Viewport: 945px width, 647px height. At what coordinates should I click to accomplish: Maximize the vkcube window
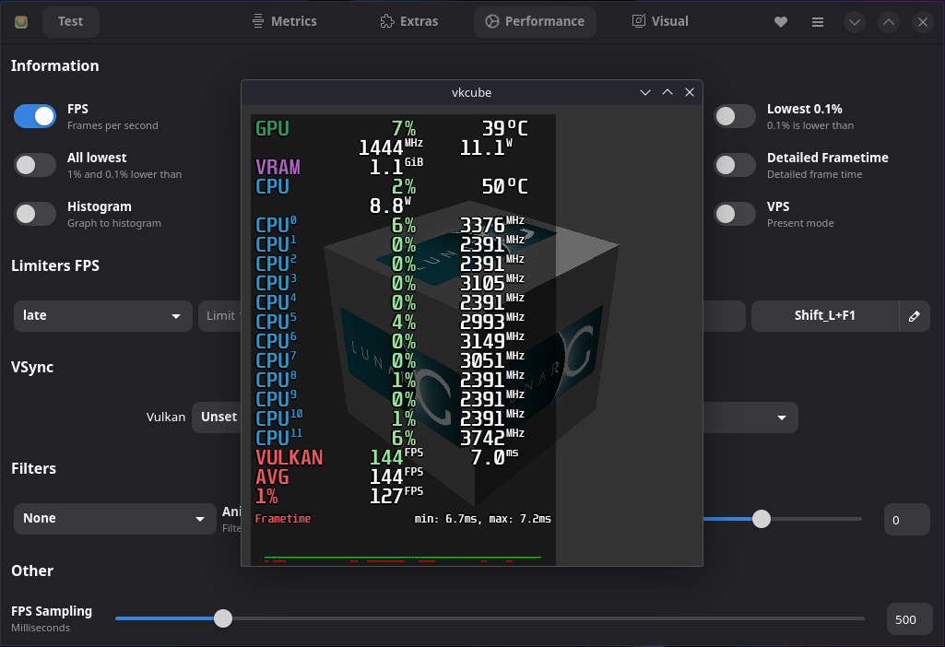667,92
